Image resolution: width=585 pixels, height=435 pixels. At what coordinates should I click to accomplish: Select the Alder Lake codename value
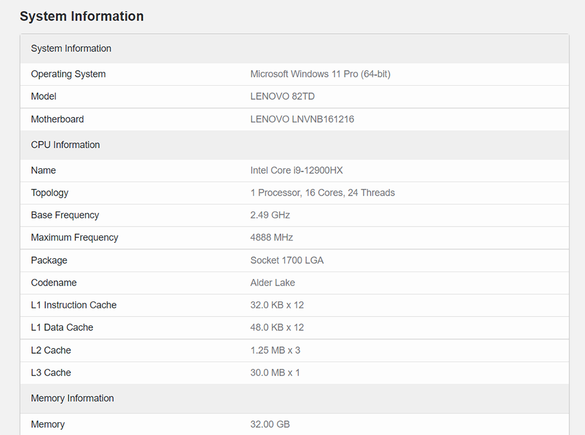pyautogui.click(x=273, y=283)
